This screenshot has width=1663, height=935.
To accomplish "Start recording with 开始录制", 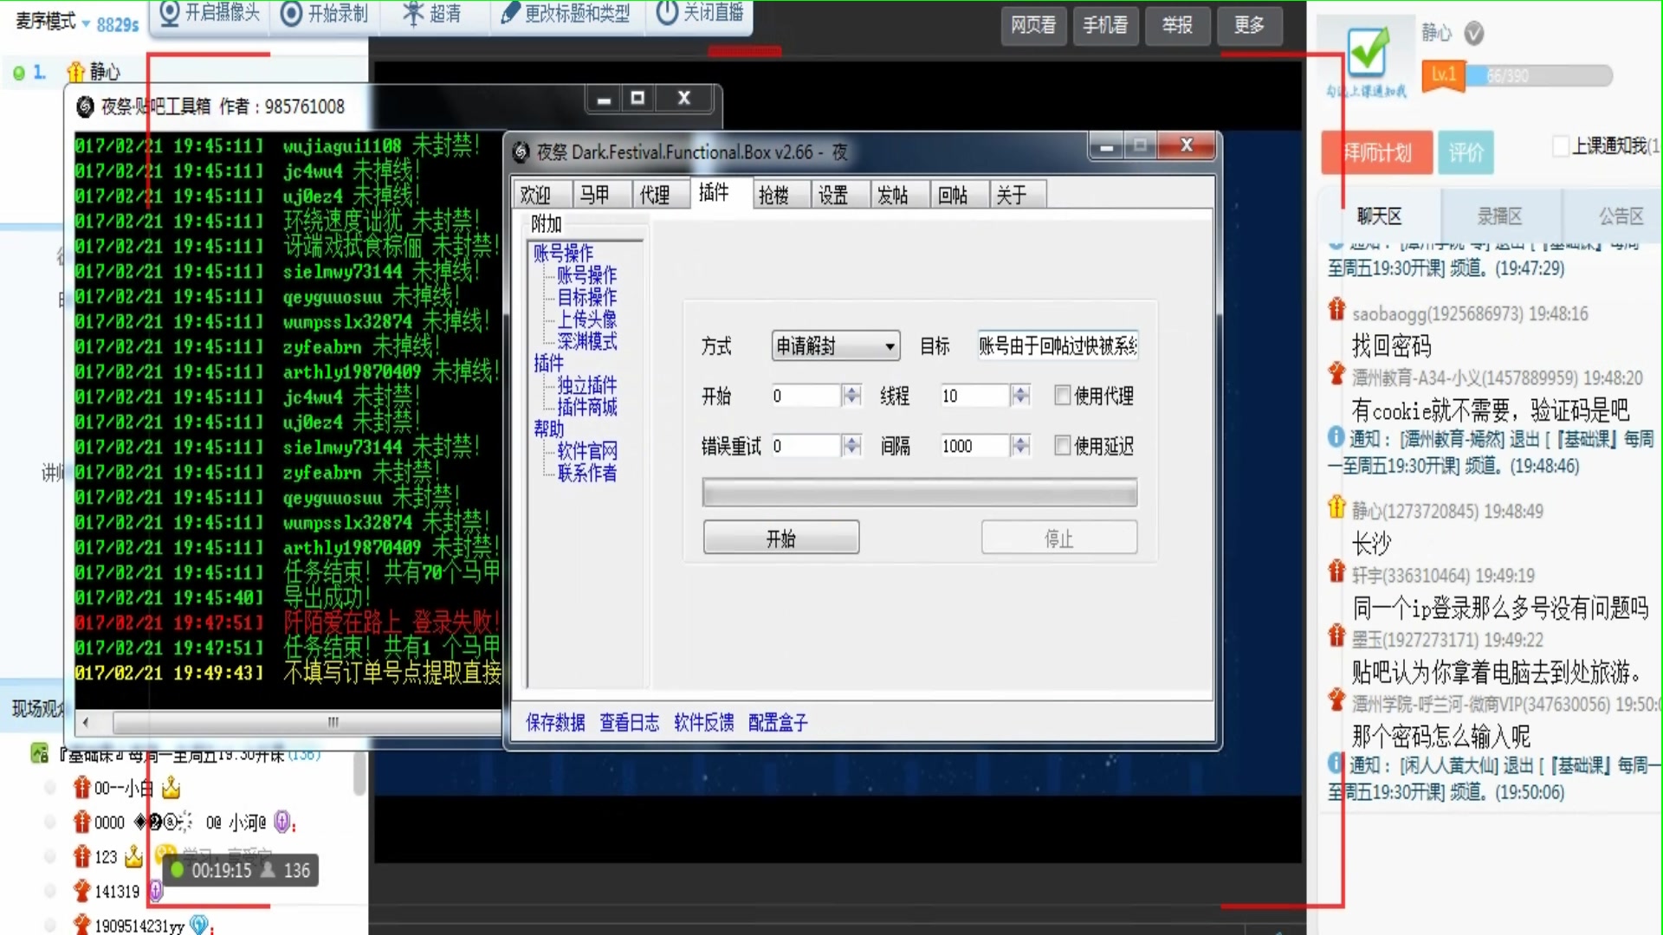I will pyautogui.click(x=326, y=13).
